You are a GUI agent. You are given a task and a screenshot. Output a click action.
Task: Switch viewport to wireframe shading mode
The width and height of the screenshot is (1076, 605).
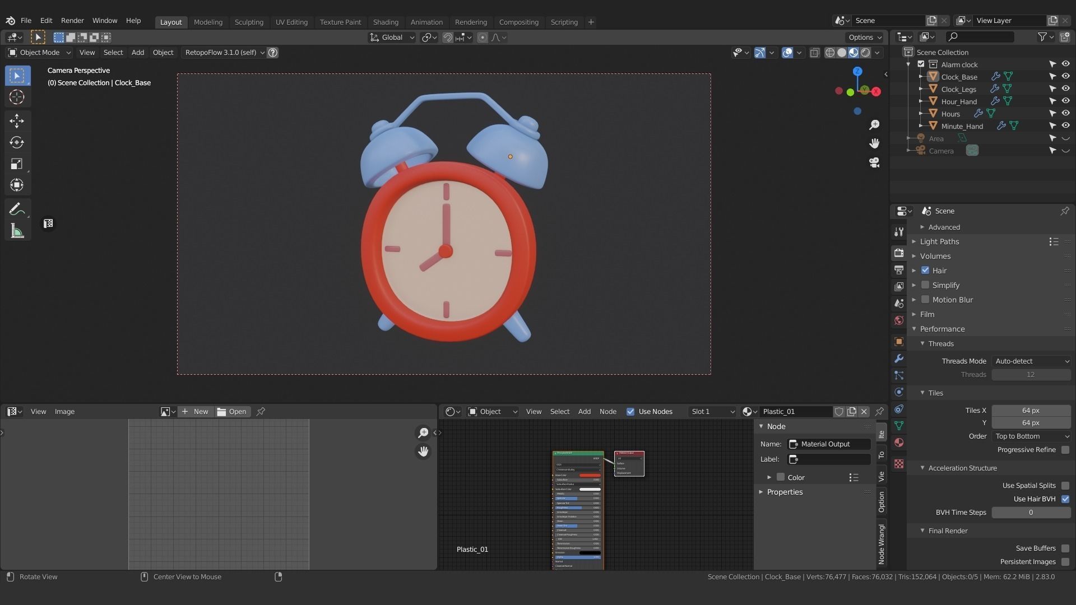tap(829, 52)
